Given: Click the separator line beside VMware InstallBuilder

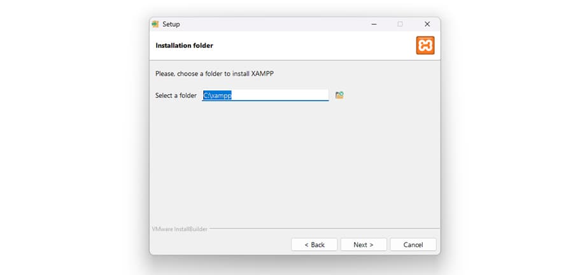Looking at the screenshot, I should (325, 229).
